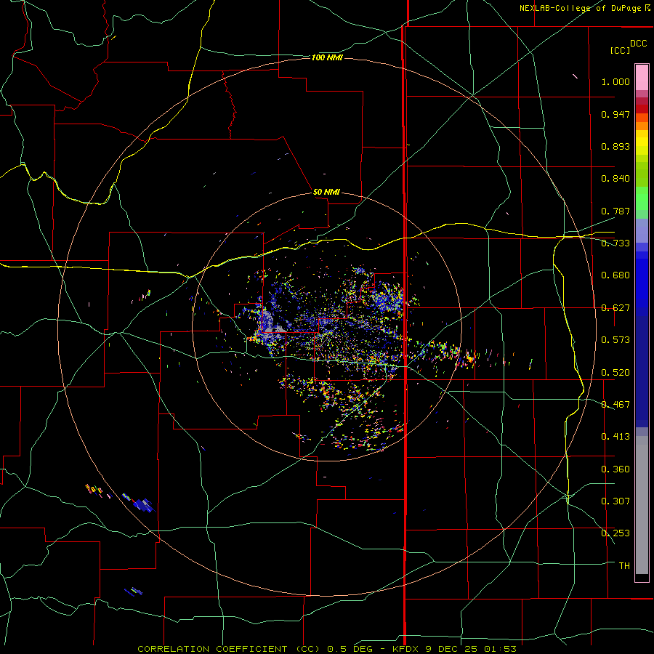
Task: Click the 0.893 scale value
Action: point(615,146)
